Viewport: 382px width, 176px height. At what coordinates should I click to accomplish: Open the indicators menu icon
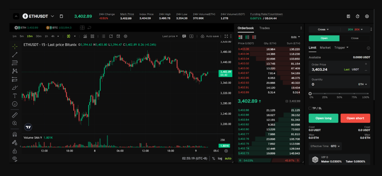point(85,36)
